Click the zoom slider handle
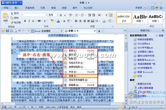Viewport: 166px width, 110px height. pos(150,107)
